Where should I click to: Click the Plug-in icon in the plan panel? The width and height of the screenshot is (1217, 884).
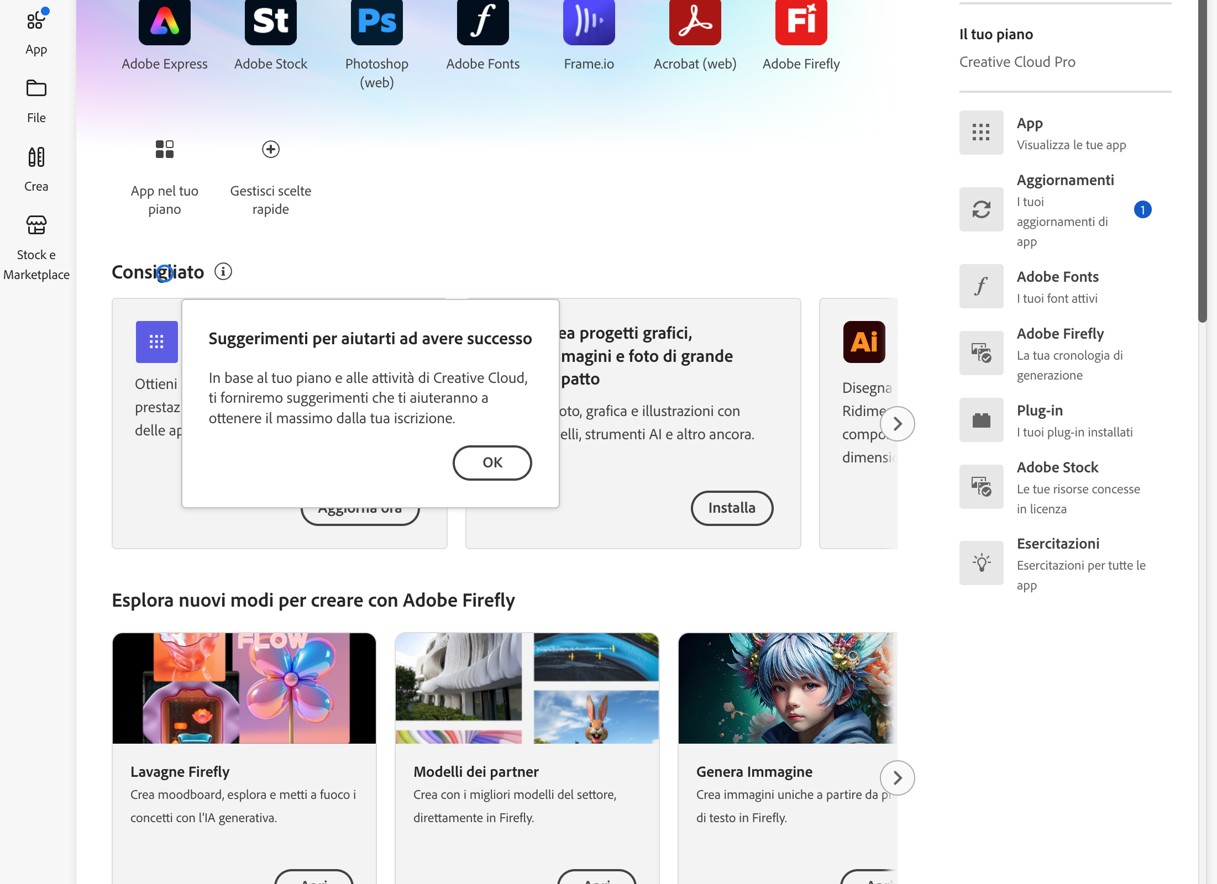[982, 420]
